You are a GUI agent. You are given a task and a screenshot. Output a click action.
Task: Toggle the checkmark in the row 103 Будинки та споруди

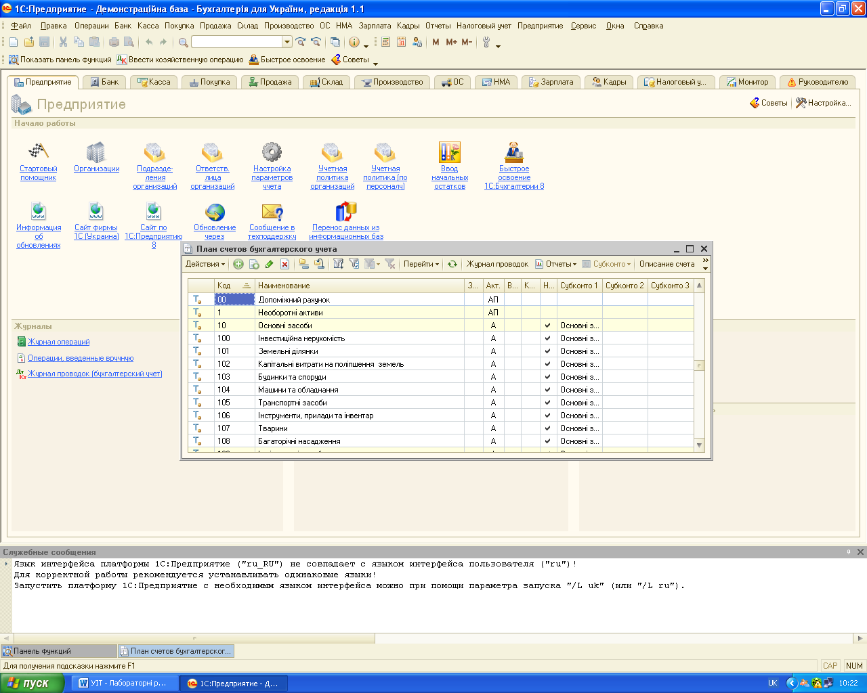pos(547,377)
